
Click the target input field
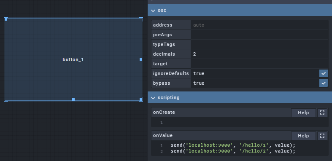(259, 64)
